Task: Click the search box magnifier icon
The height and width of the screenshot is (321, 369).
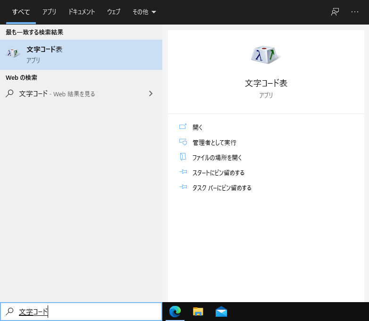Action: tap(9, 312)
